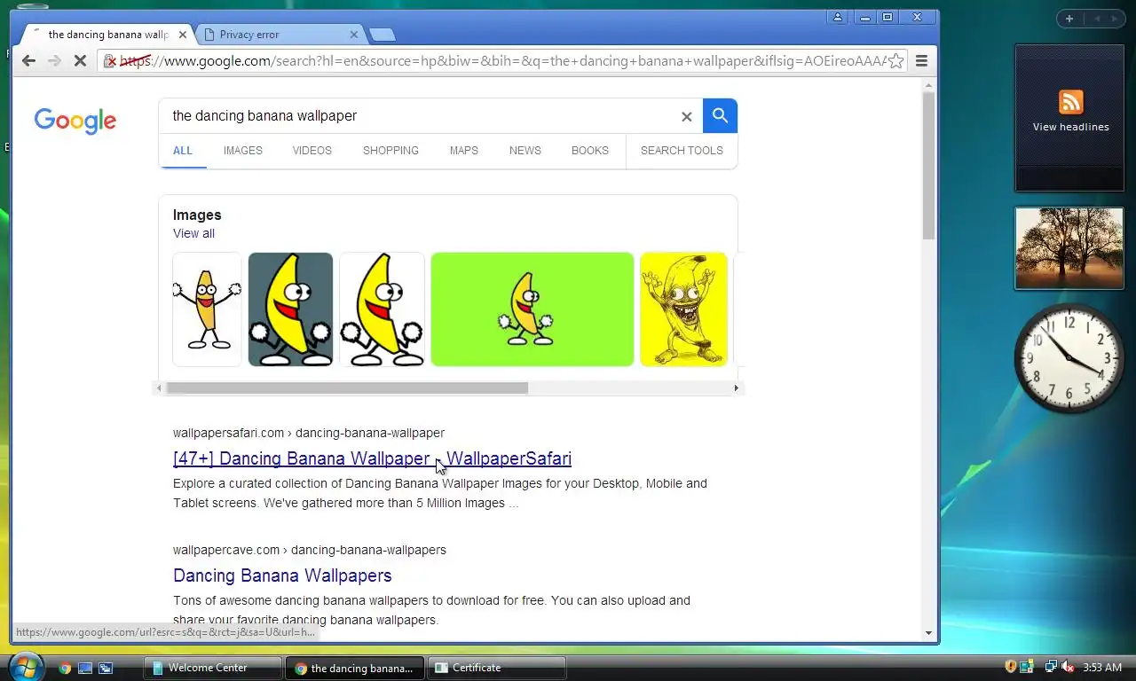Click the View all images link
Screen dimensions: 1136x681
193,233
